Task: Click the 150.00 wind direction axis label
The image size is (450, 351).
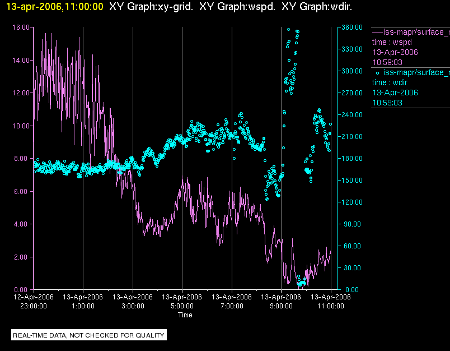Action: [352, 180]
